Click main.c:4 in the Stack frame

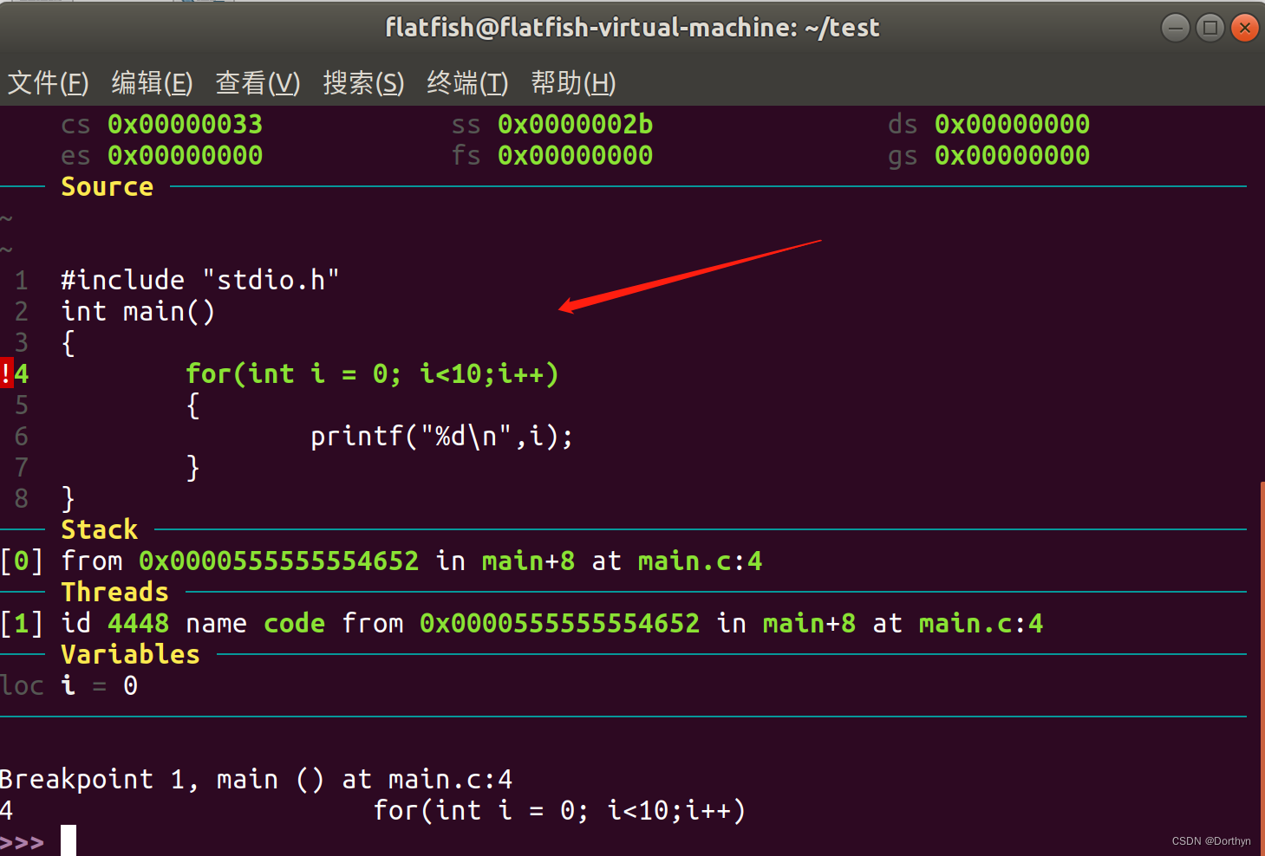pos(701,561)
